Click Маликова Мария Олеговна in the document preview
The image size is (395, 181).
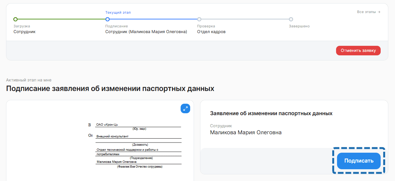click(x=116, y=162)
